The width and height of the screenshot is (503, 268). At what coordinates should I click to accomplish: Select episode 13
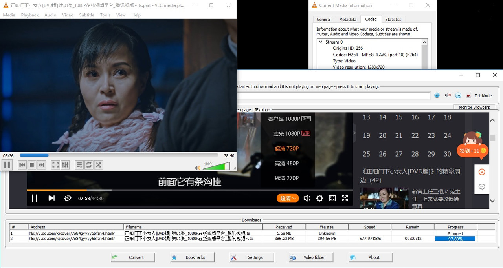366,117
